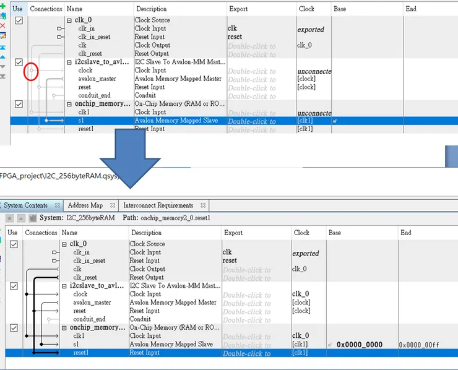Click exported clock value in grey-wire clk_in row
The width and height of the screenshot is (458, 370).
pyautogui.click(x=311, y=30)
